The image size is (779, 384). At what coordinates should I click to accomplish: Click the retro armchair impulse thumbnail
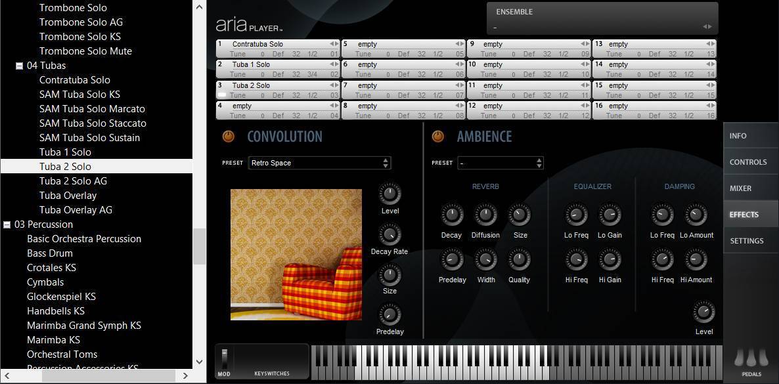pyautogui.click(x=296, y=255)
